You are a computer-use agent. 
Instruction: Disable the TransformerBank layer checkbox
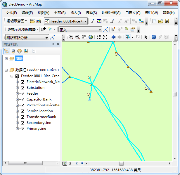pos(22,117)
